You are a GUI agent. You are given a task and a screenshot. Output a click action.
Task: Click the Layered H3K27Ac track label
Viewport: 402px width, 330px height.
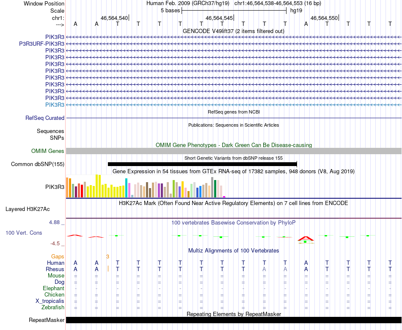coord(28,209)
